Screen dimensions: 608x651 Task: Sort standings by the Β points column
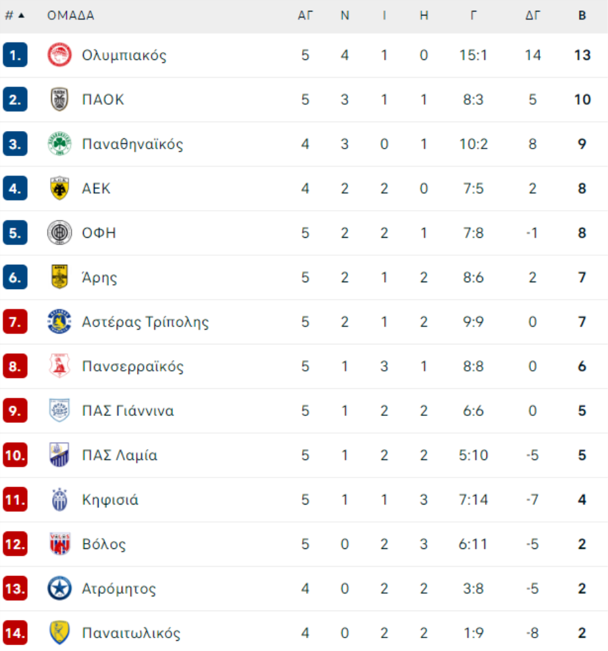pos(582,16)
